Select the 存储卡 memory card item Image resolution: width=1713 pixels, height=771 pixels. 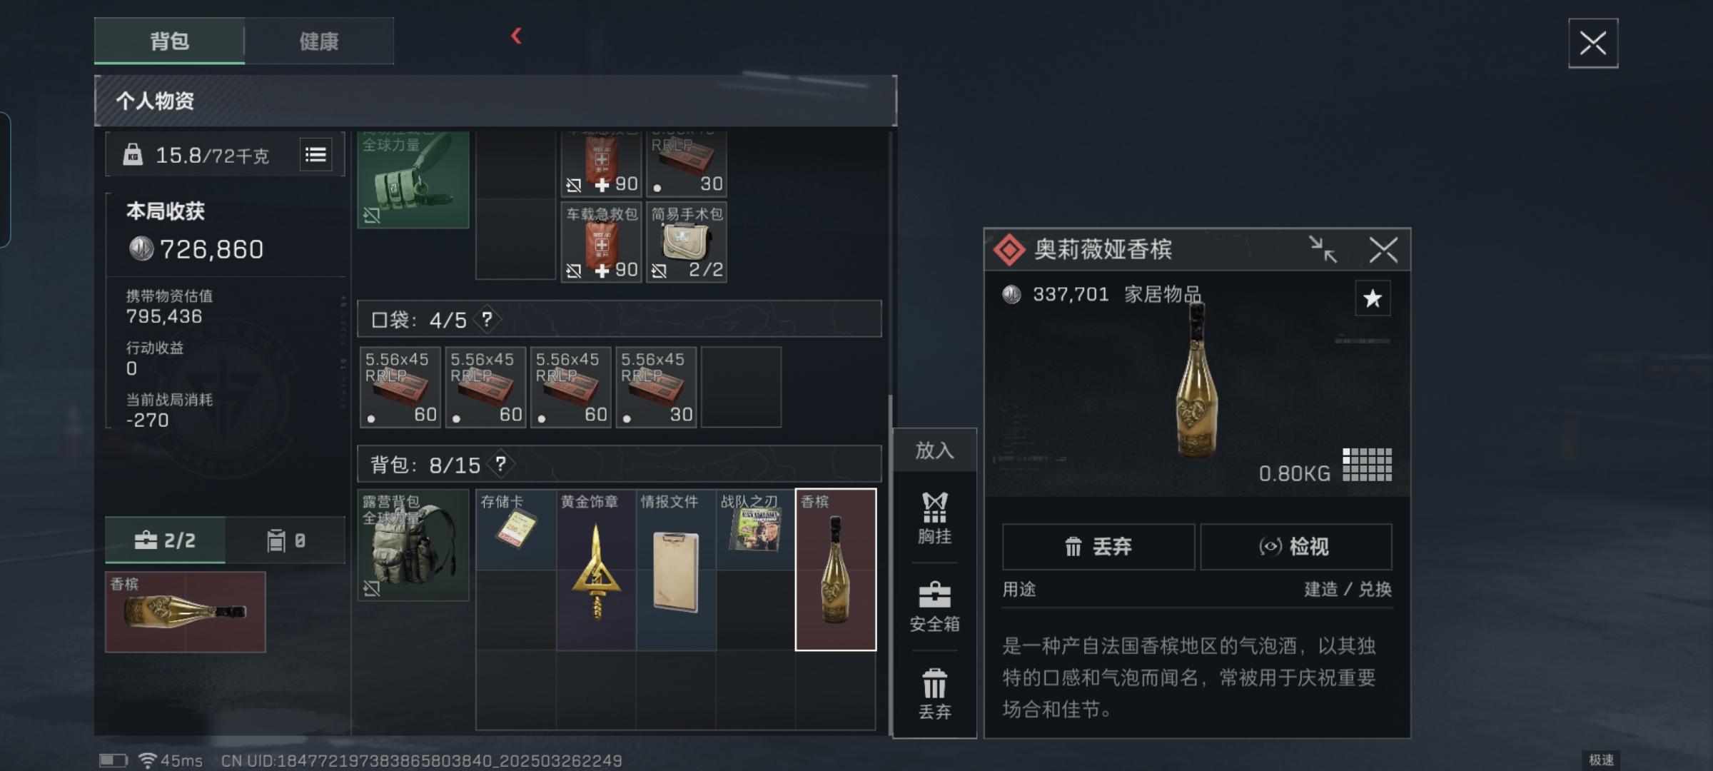[x=515, y=529]
